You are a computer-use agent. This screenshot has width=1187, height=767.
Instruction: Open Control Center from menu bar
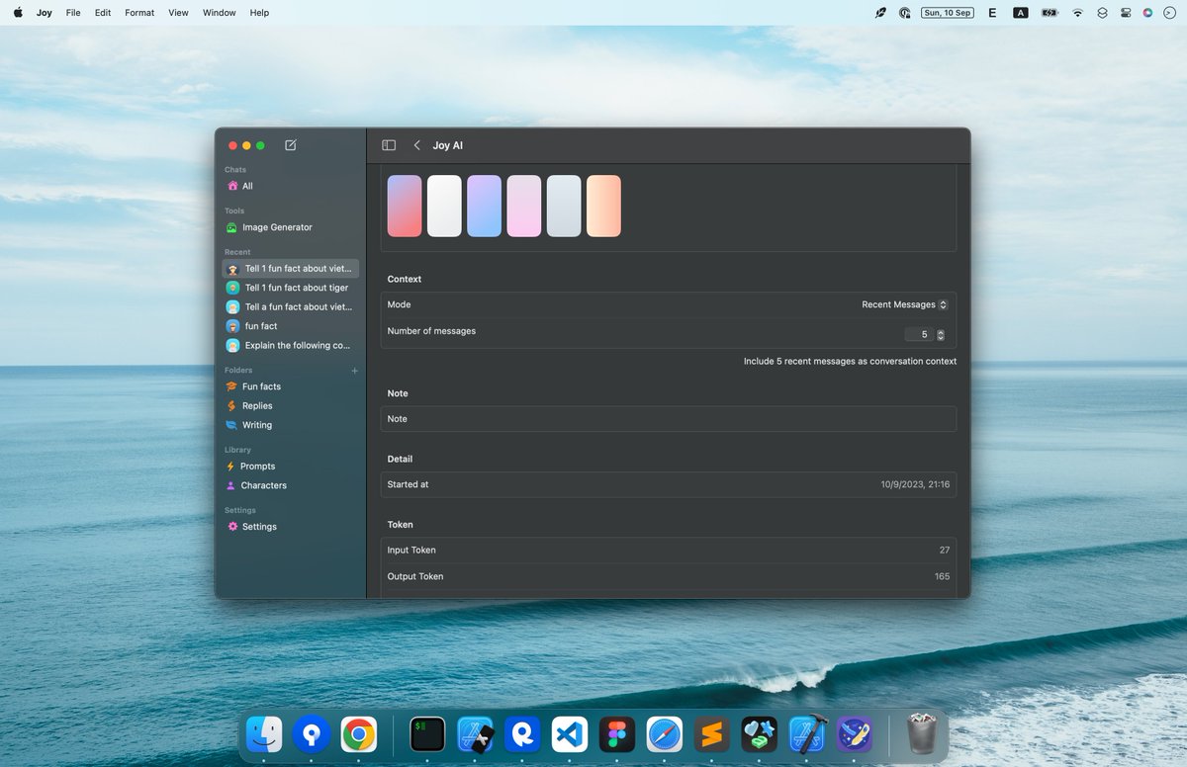tap(1126, 13)
